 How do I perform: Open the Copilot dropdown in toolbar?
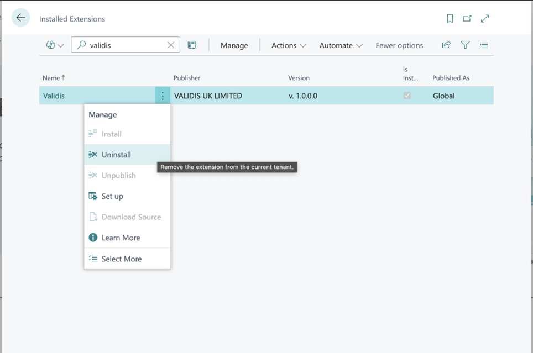pyautogui.click(x=55, y=45)
